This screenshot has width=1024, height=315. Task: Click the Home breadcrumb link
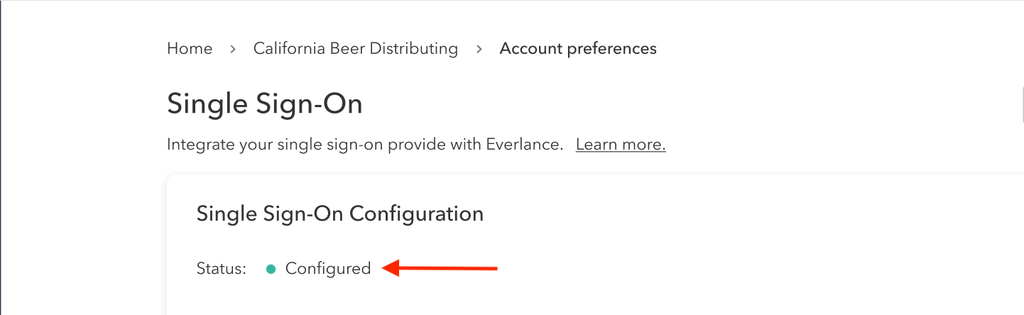(190, 49)
